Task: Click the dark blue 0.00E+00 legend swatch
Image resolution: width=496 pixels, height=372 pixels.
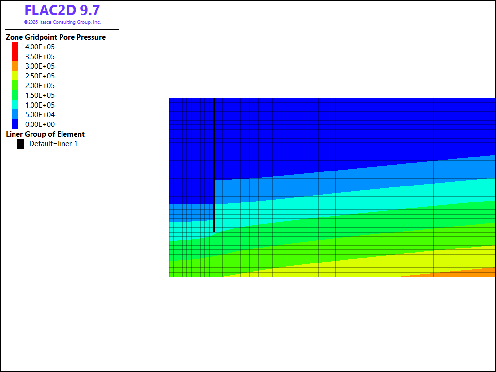Action: 15,124
